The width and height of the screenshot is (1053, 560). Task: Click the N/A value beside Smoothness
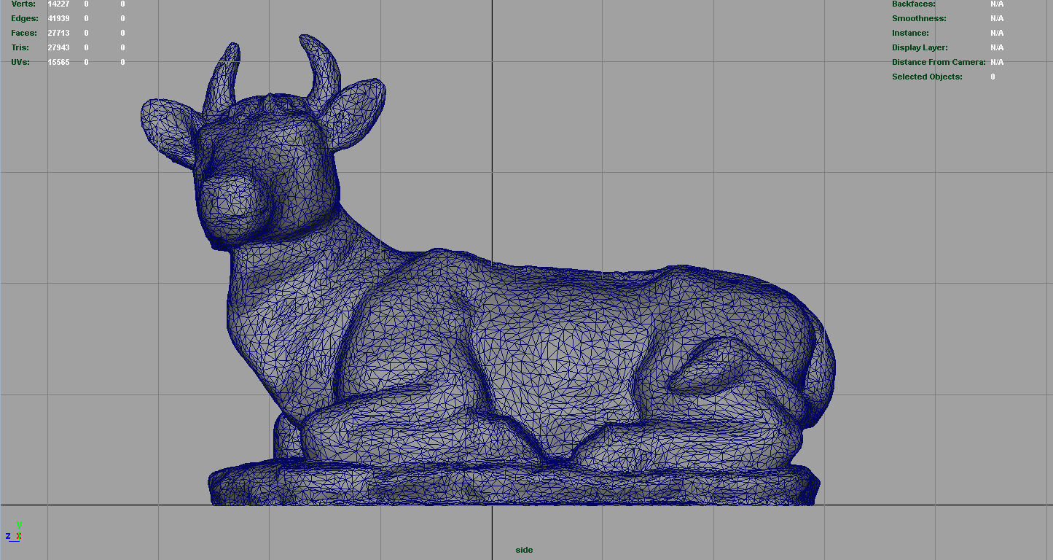tap(997, 18)
